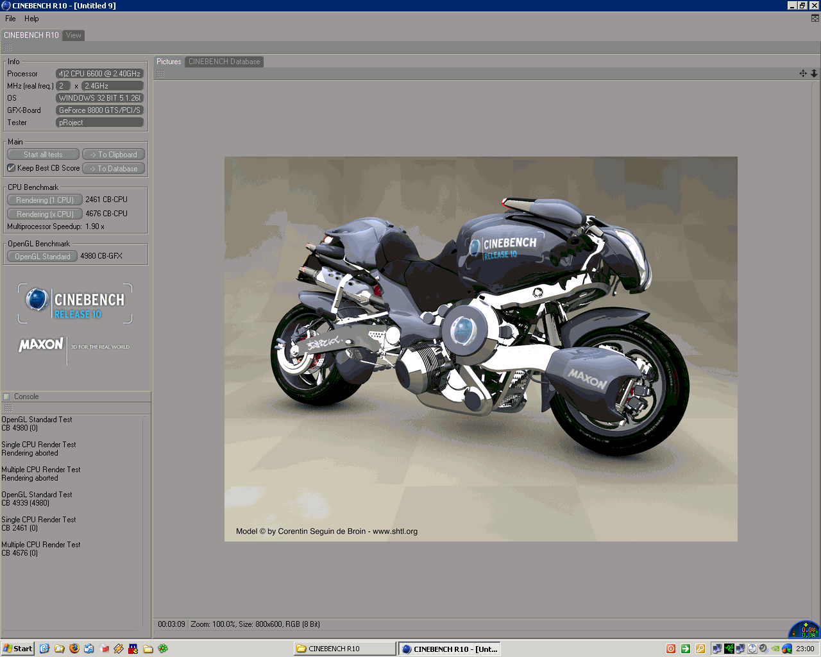This screenshot has height=657, width=821.
Task: Click the yellow folder quick launch icon
Action: (x=148, y=649)
